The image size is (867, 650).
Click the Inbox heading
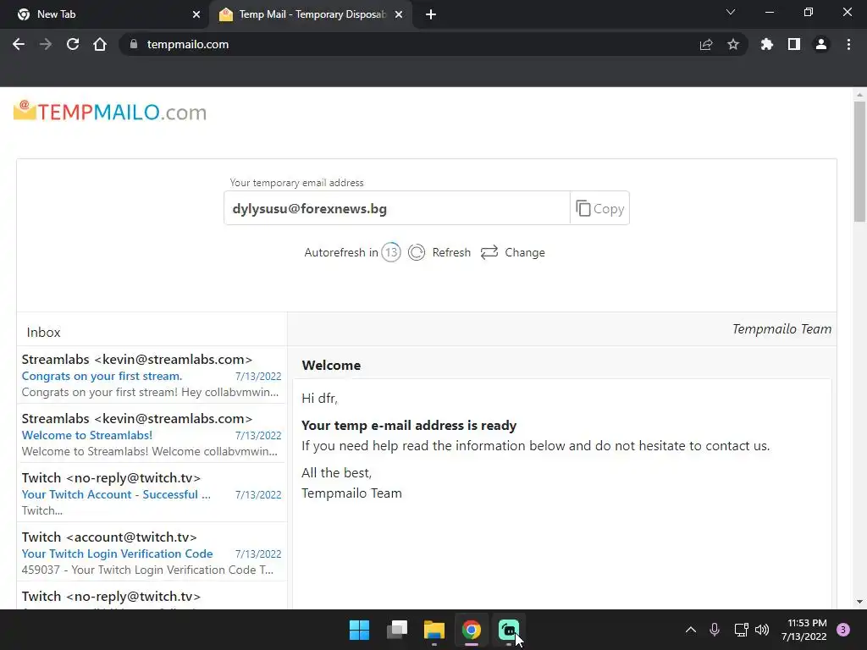44,332
